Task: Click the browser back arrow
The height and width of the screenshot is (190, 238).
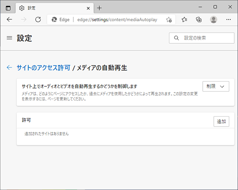Action: [x=9, y=19]
